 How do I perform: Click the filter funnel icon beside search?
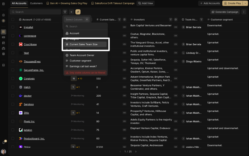click(x=65, y=12)
